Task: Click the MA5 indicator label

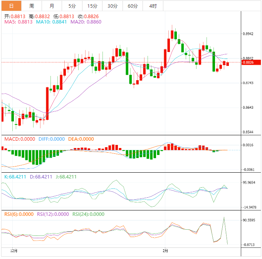Action: point(18,22)
